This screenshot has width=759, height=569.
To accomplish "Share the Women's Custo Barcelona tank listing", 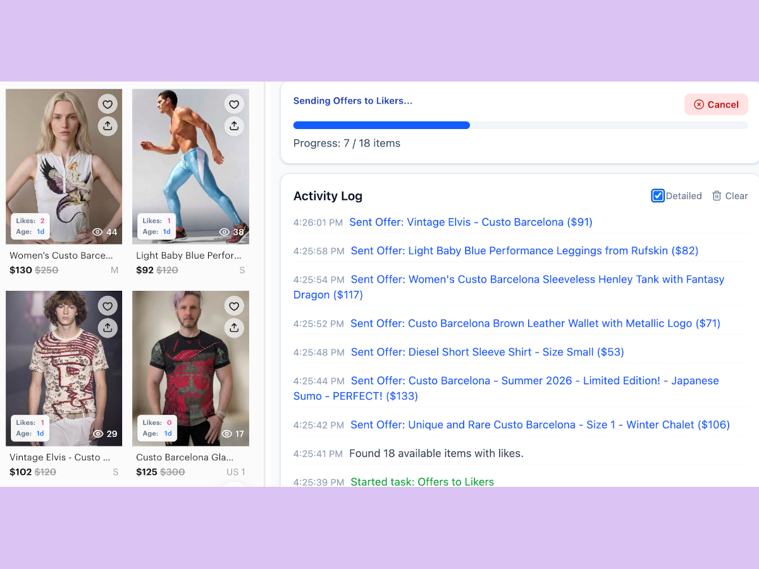I will [108, 126].
